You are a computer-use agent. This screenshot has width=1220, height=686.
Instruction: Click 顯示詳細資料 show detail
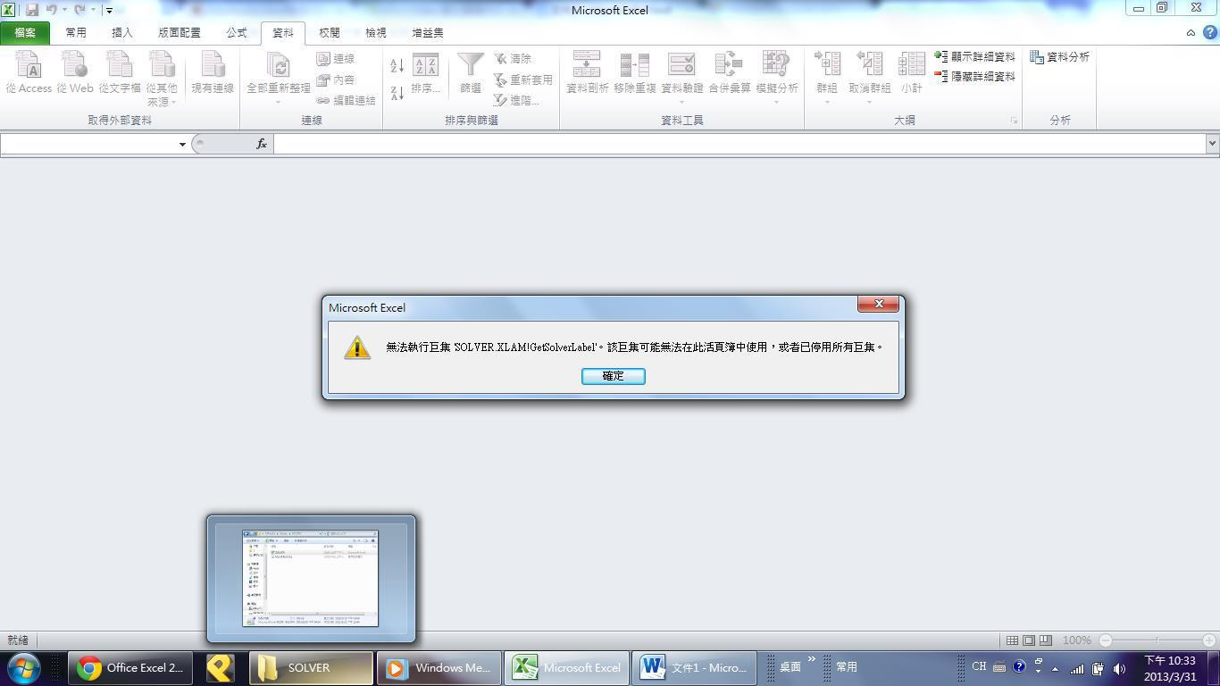coord(975,56)
